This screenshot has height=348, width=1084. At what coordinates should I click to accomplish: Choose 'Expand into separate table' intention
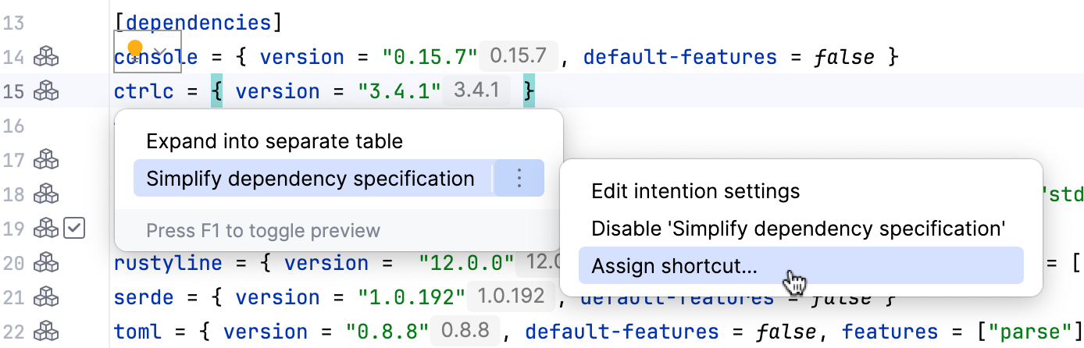click(x=274, y=141)
